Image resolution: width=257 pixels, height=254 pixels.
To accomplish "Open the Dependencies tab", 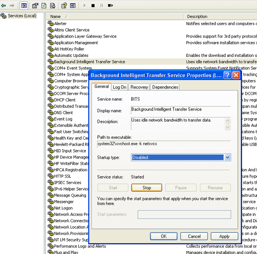I will click(x=165, y=87).
